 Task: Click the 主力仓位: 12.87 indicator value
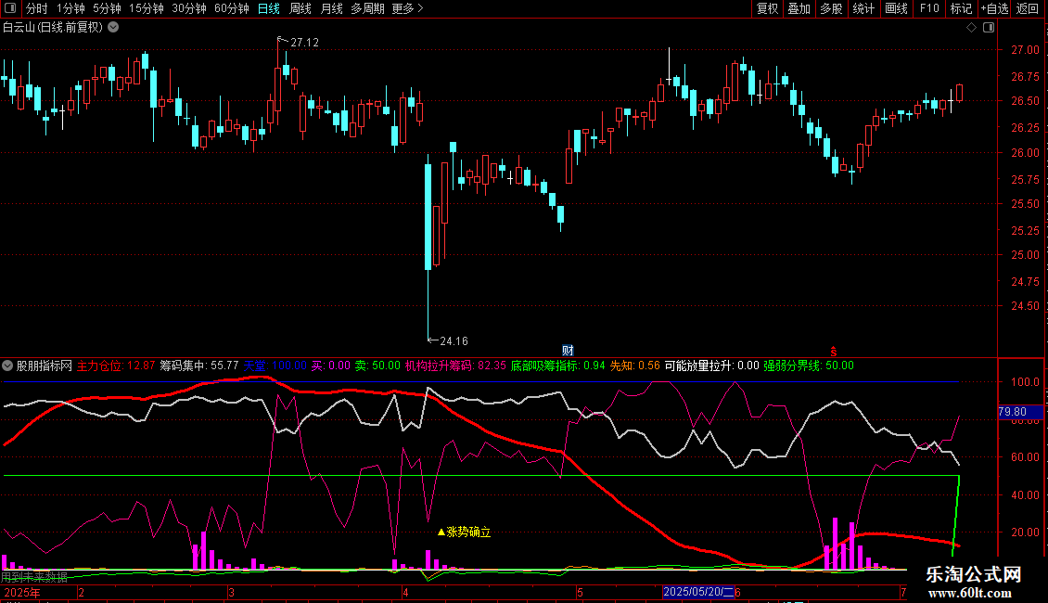pyautogui.click(x=116, y=366)
